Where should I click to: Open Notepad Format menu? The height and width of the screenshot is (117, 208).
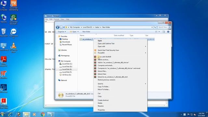coord(56,19)
